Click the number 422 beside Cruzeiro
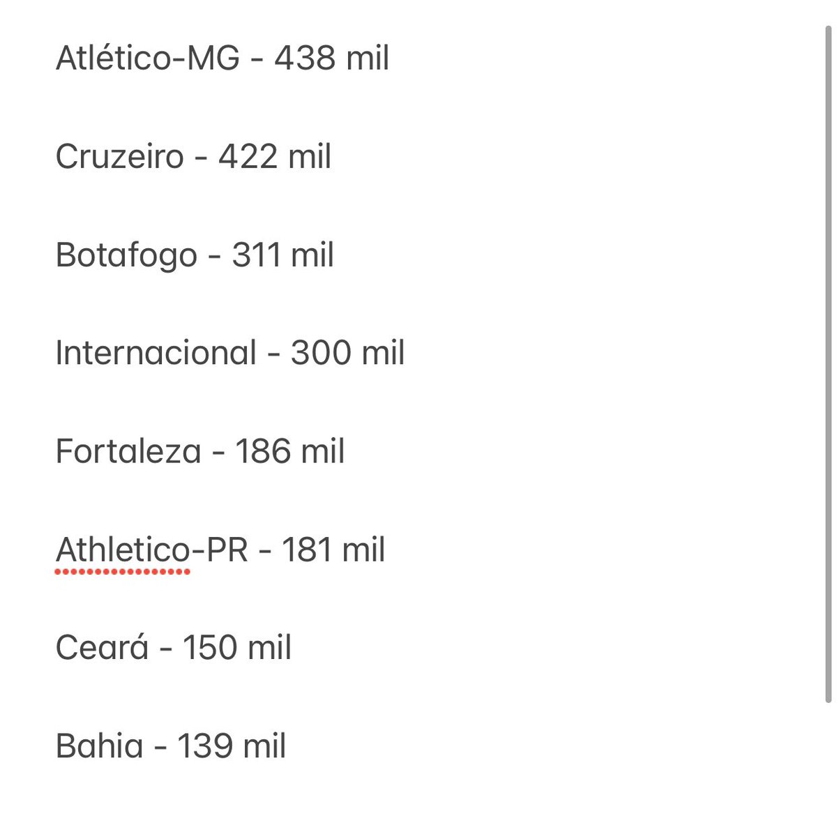The height and width of the screenshot is (825, 837). (248, 156)
